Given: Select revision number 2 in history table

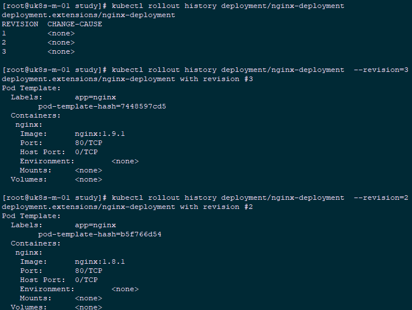Looking at the screenshot, I should pos(4,42).
